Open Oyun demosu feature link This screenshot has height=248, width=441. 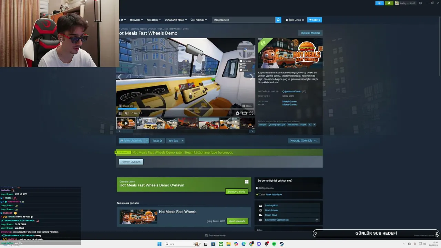point(271,210)
